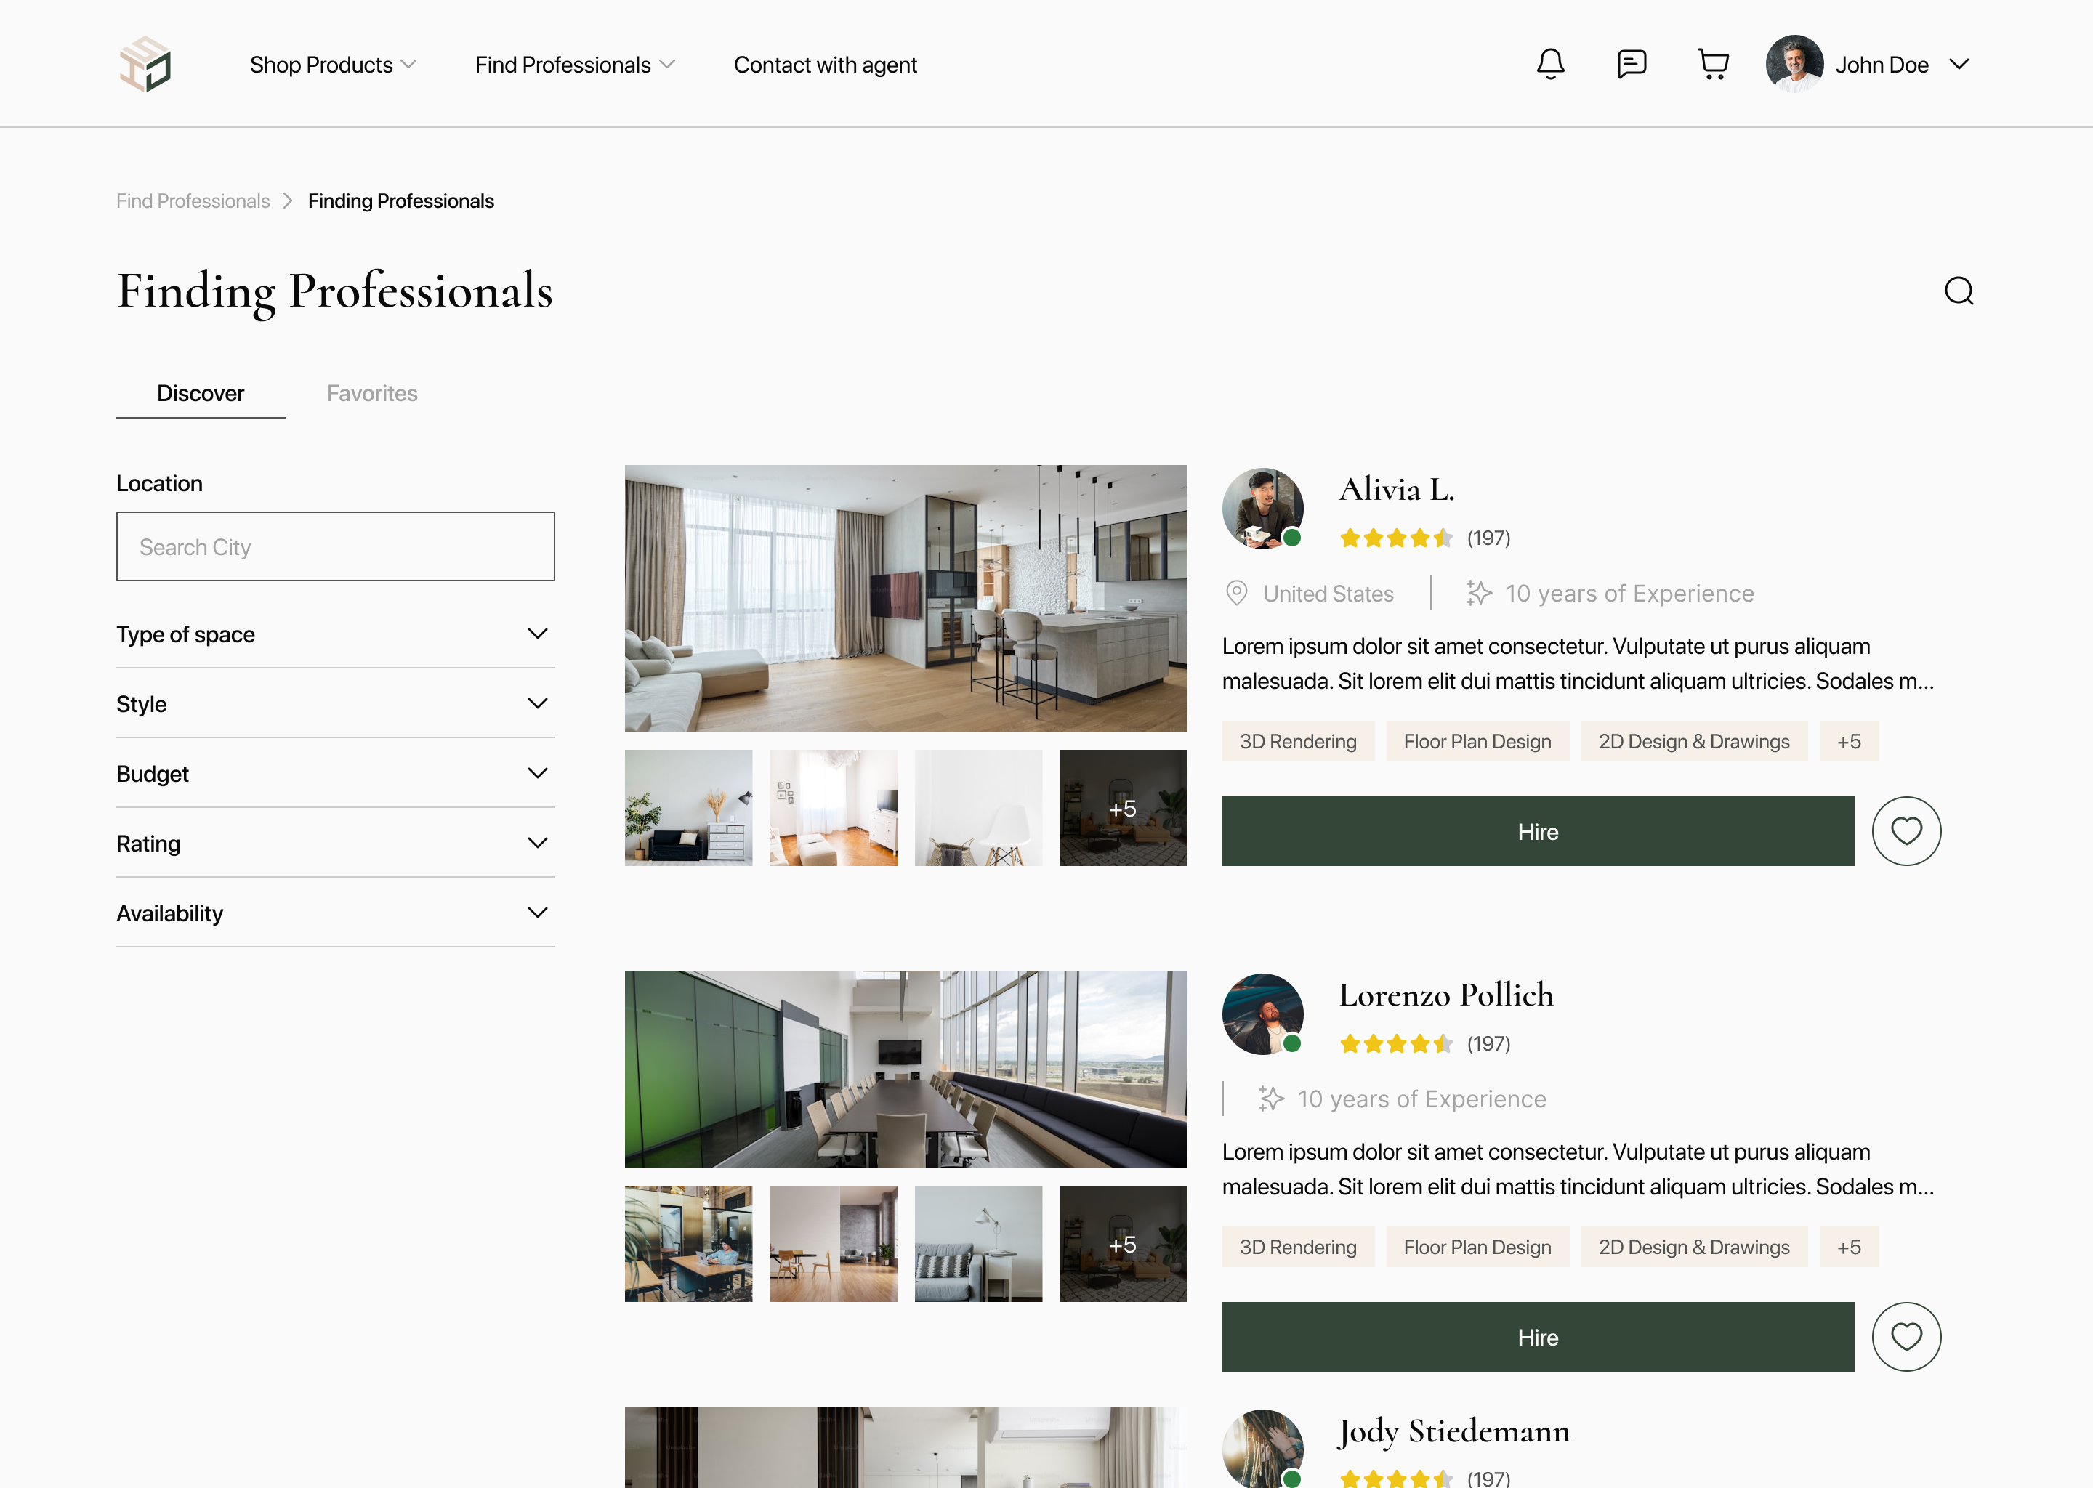The image size is (2093, 1488).
Task: Expand the Availability filter
Action: (336, 913)
